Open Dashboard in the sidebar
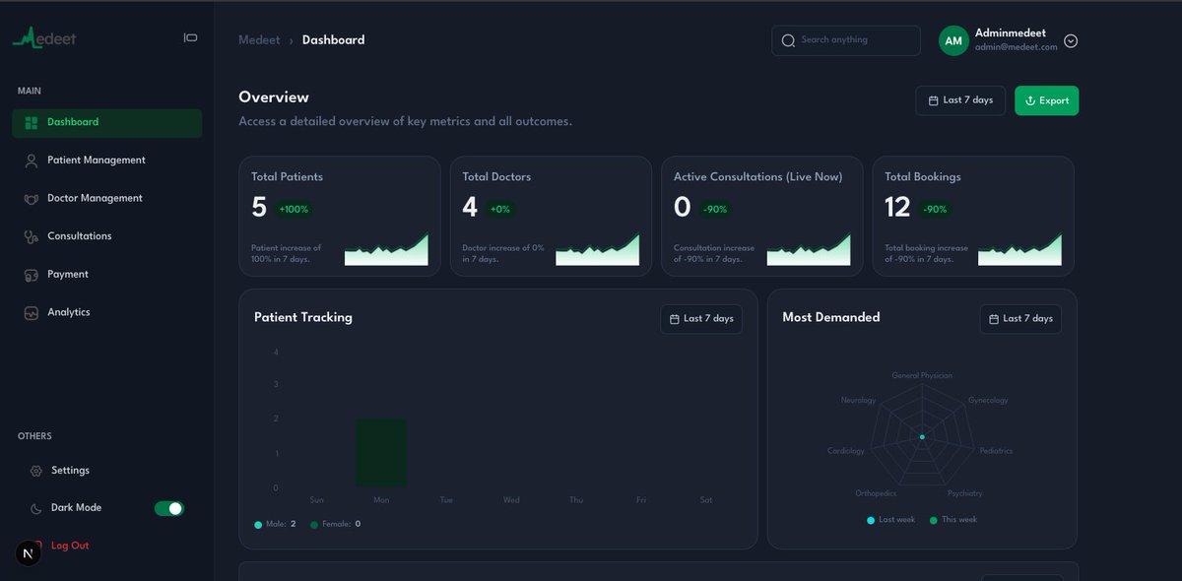1182x581 pixels. pyautogui.click(x=107, y=123)
